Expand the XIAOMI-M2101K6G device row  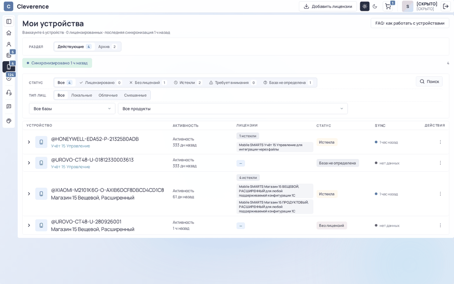click(x=29, y=194)
